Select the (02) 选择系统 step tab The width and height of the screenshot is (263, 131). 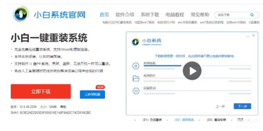pos(184,120)
